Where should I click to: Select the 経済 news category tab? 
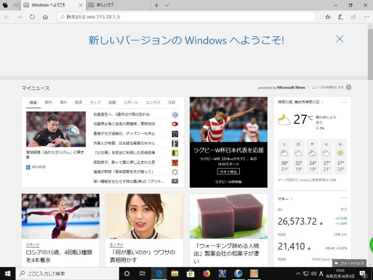pyautogui.click(x=78, y=102)
